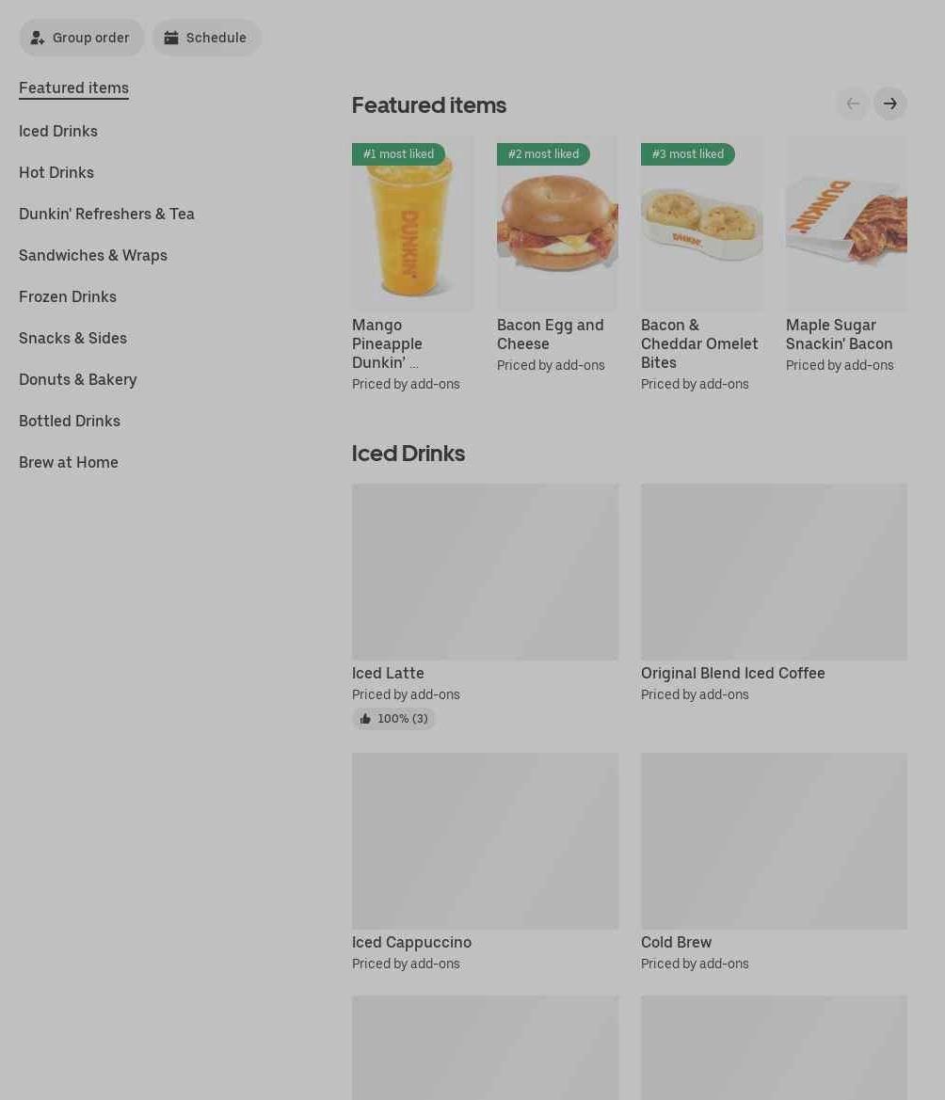This screenshot has height=1100, width=945.
Task: Open Dunkin' Refreshers & Tea category
Action: coord(106,214)
